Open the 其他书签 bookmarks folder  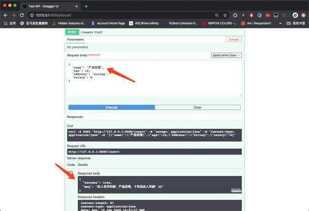(295, 23)
